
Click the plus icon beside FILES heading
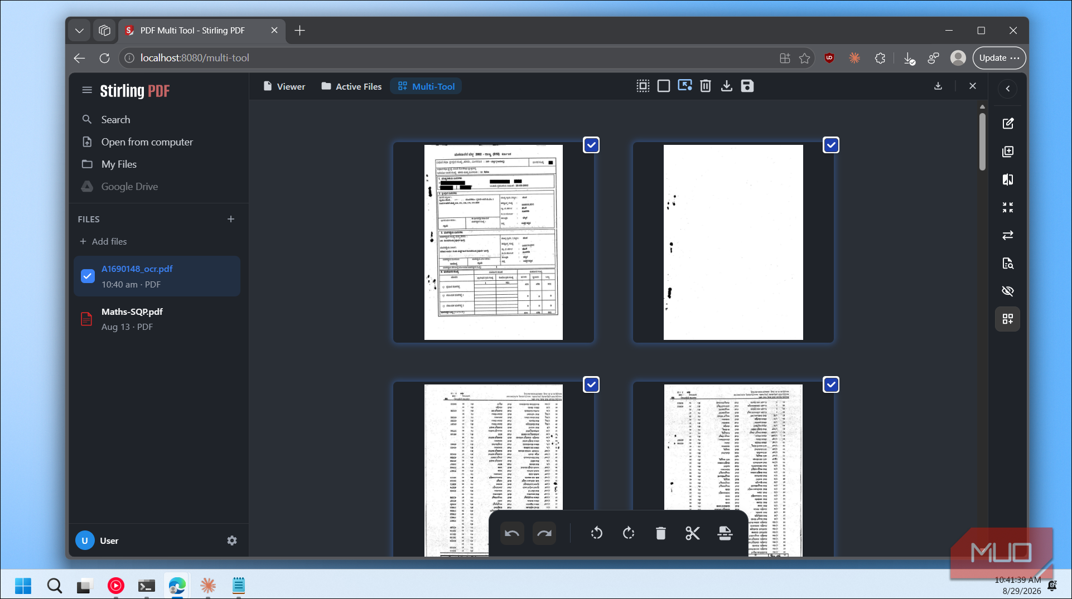231,219
